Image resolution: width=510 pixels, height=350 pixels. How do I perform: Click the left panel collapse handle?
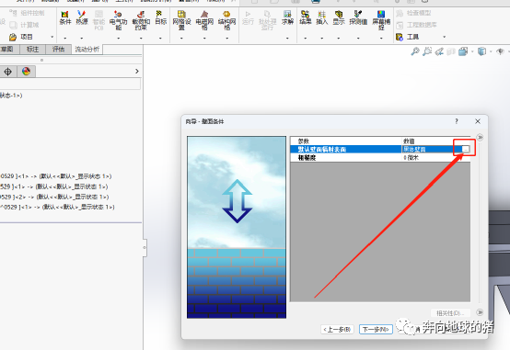(x=145, y=248)
